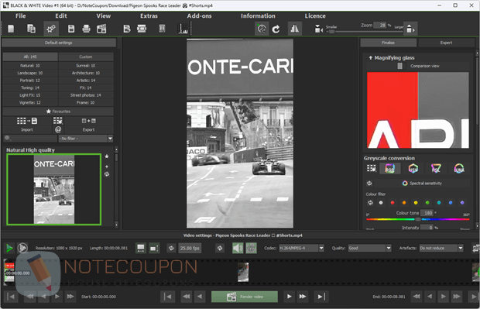Select the blue colour filter
Image resolution: width=480 pixels, height=309 pixels.
[451, 203]
